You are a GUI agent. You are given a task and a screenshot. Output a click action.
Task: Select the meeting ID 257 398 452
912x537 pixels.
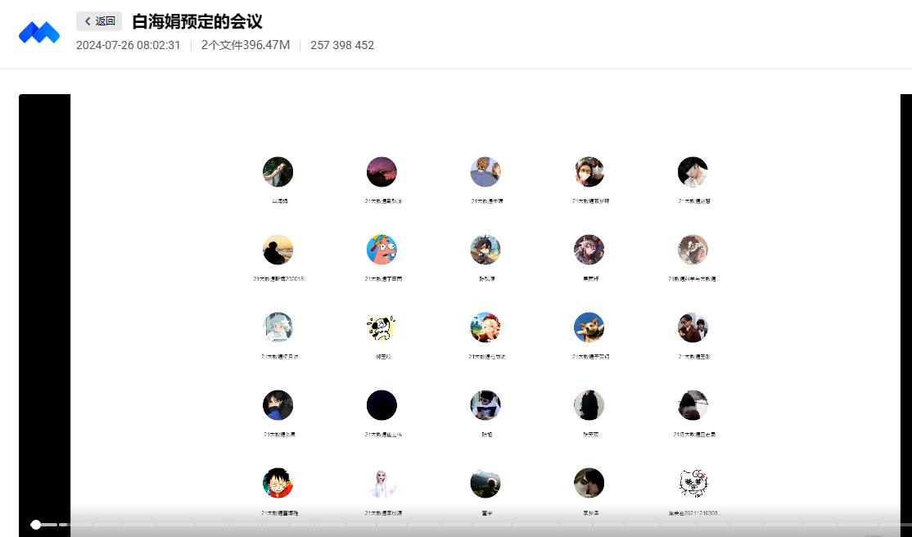pyautogui.click(x=342, y=46)
